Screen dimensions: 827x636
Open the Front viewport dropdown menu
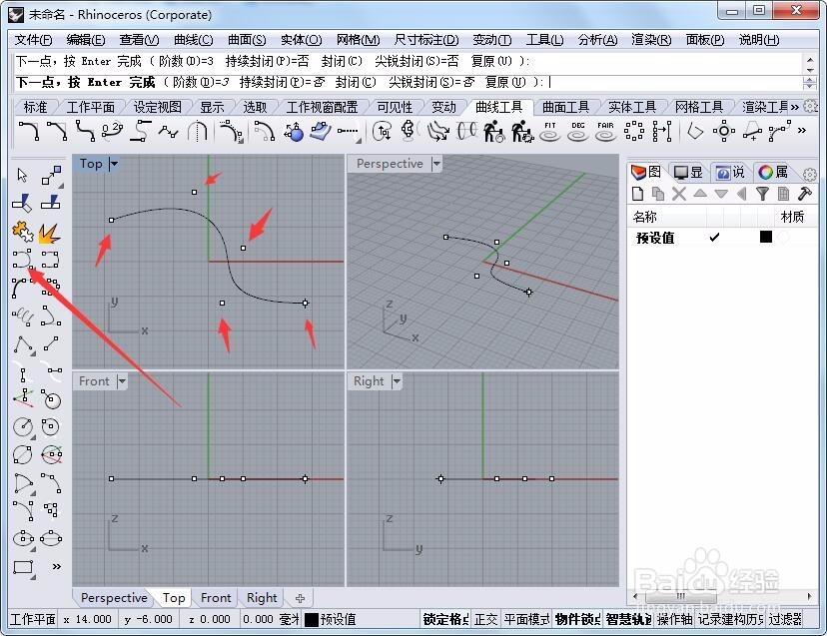point(122,381)
